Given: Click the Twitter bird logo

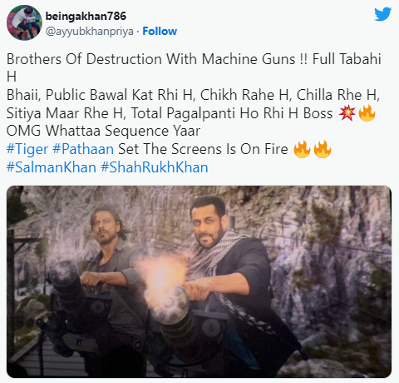Looking at the screenshot, I should (382, 14).
